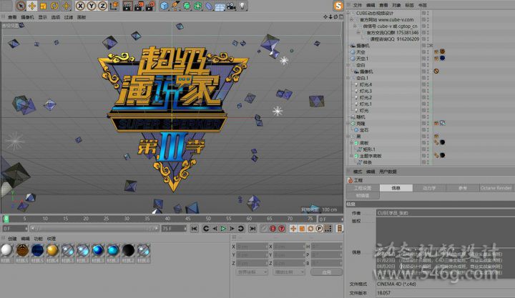Switch to the 动力学 tab
Image resolution: width=515 pixels, height=298 pixels.
pos(430,188)
